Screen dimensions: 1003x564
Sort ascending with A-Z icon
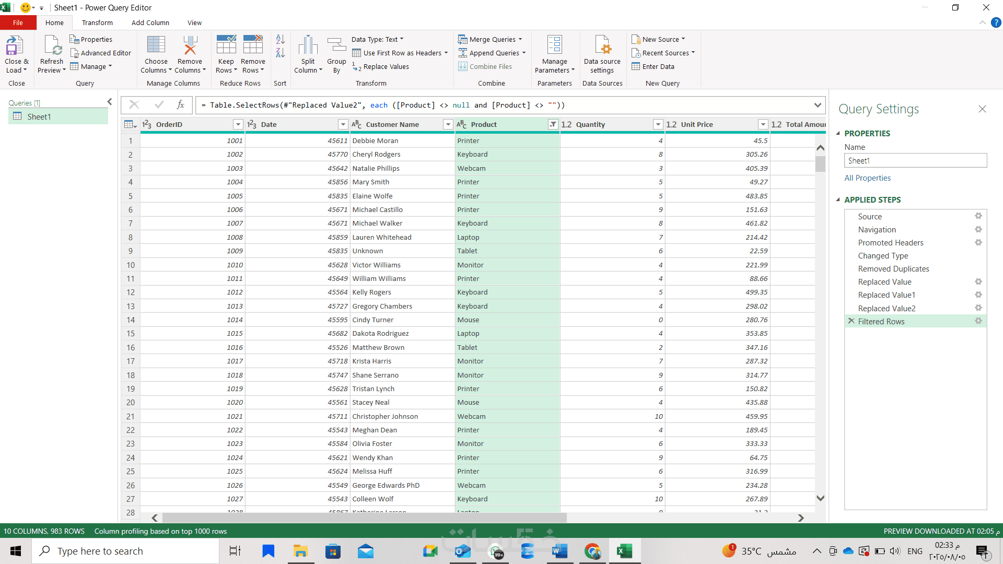(x=281, y=39)
